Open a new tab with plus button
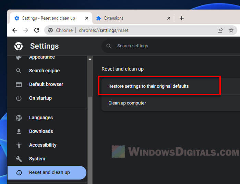 (182, 18)
